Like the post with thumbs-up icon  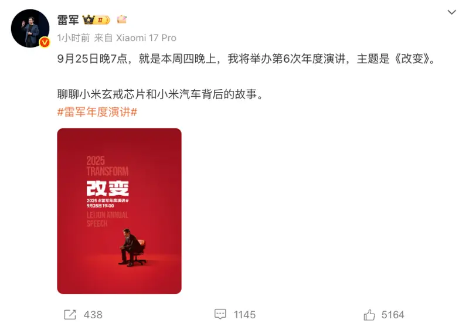369,315
